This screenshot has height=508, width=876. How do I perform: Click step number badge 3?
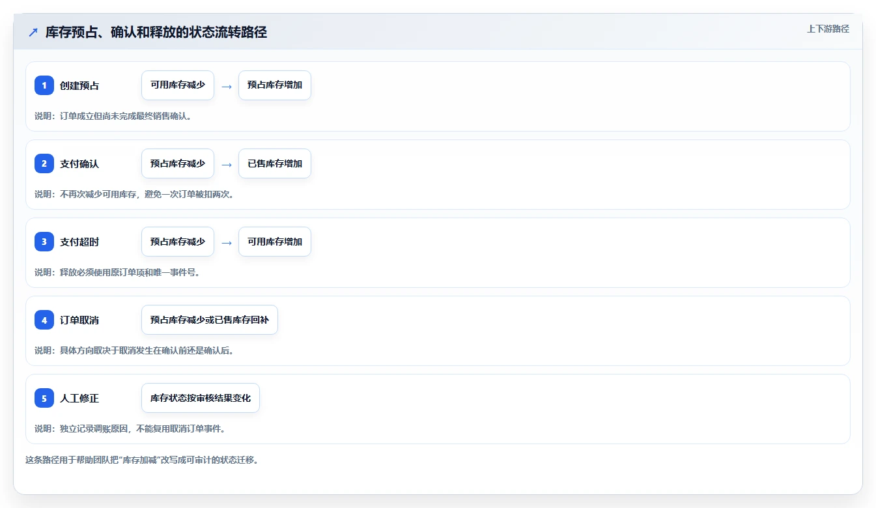44,242
